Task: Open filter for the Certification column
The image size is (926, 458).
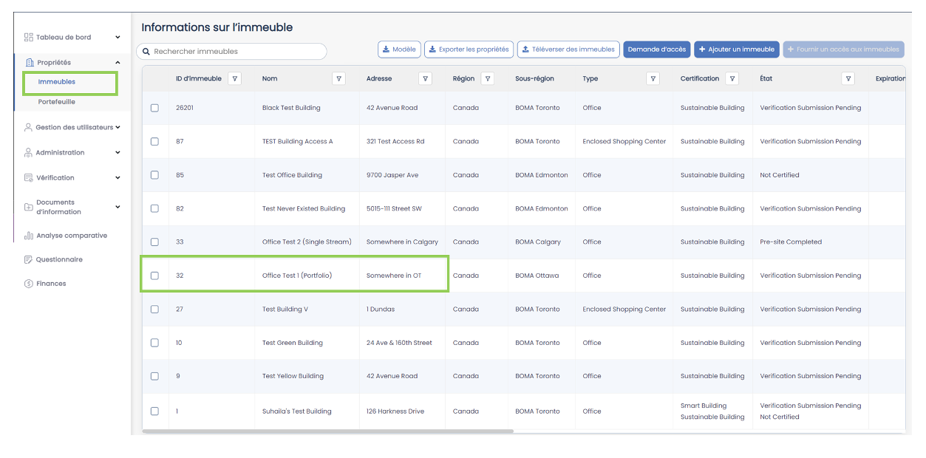Action: tap(732, 78)
